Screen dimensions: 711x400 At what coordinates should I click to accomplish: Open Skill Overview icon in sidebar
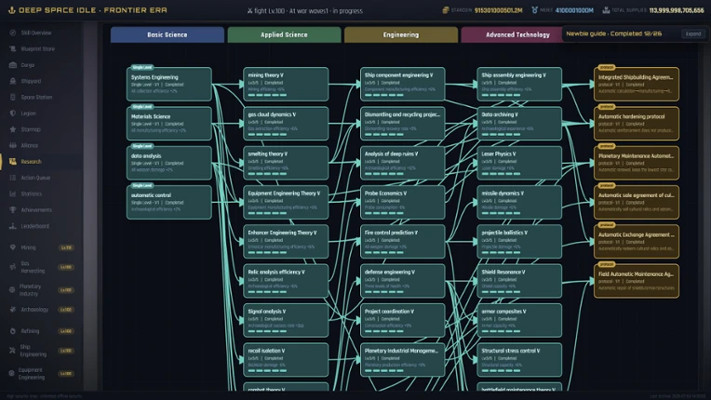point(13,33)
